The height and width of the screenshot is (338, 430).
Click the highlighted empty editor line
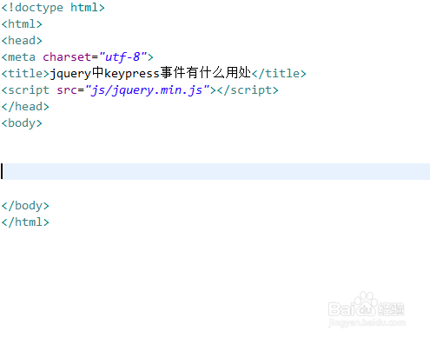[215, 171]
